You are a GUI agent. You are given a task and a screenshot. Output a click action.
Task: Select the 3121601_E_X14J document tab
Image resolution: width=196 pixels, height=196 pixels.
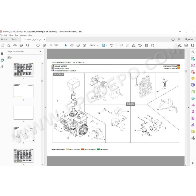(x=33, y=39)
